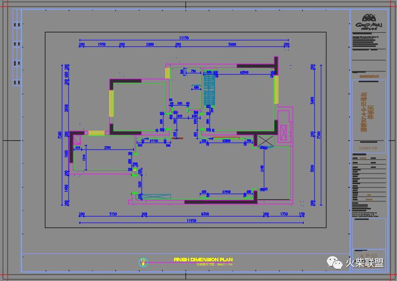Select the 1750 dimension label

284,214
